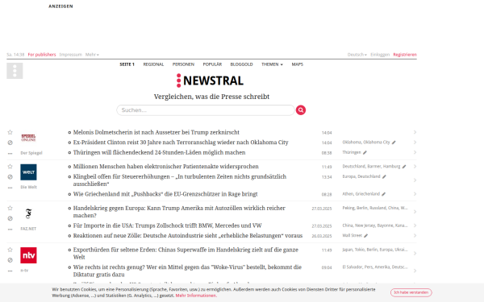Click the Oklahoma, Oklahoma City tag
Screen dimensions: 484x302
366,143
